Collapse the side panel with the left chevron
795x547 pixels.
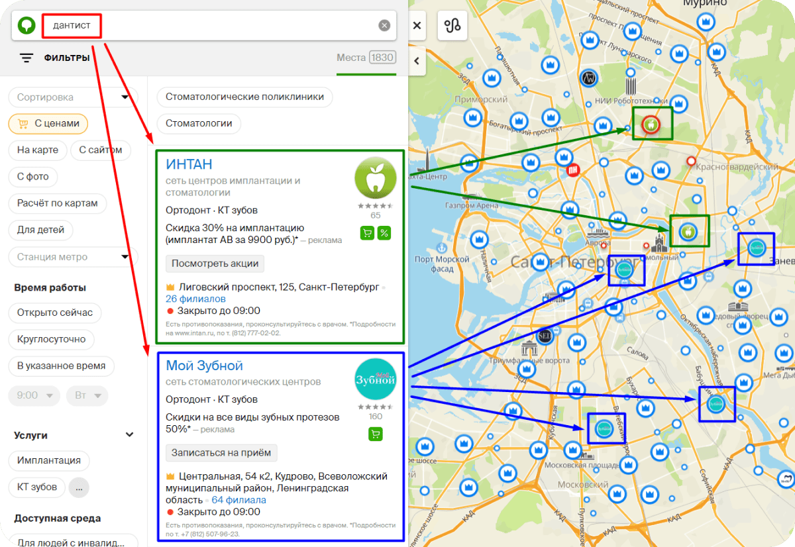[417, 61]
